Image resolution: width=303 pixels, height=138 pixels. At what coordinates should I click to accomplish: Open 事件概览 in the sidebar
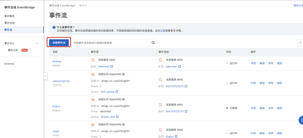[x=10, y=16]
